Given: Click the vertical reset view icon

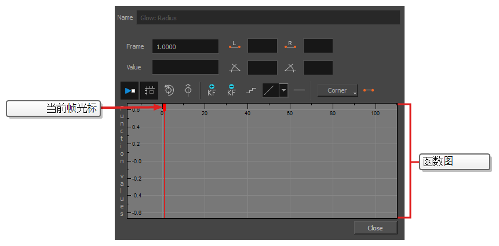Looking at the screenshot, I should tap(188, 90).
